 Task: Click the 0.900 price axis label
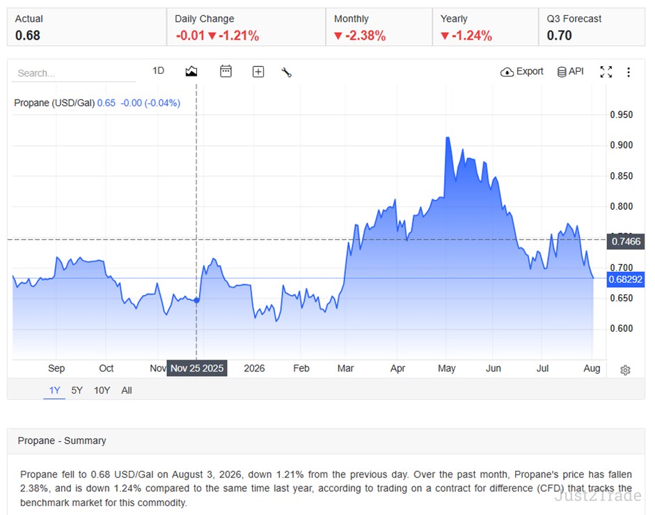point(621,145)
